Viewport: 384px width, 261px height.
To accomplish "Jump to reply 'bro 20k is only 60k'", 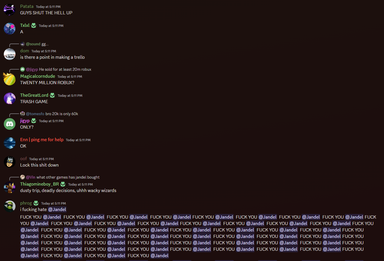I will click(x=62, y=114).
